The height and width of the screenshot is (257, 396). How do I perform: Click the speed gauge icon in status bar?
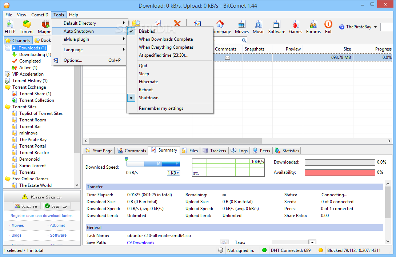click(x=221, y=250)
